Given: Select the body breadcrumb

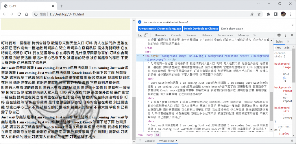Looking at the screenshot, I should (149, 135).
